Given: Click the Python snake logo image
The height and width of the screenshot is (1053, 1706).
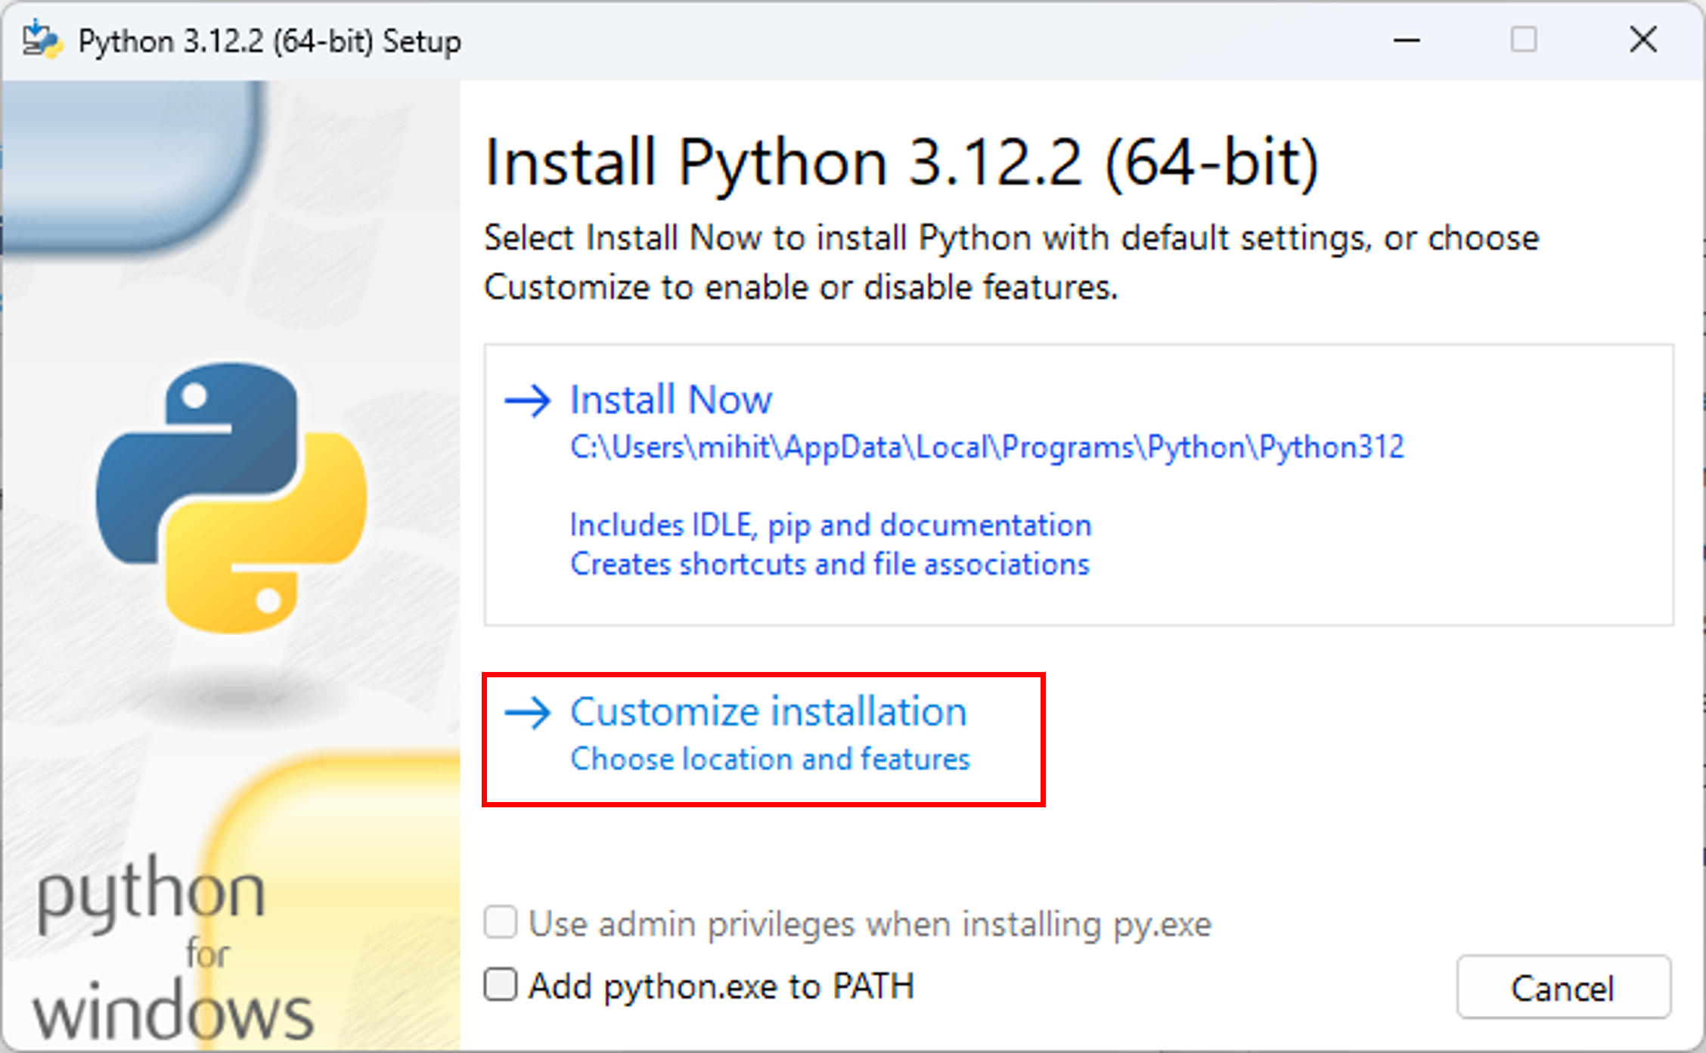Looking at the screenshot, I should click(231, 497).
